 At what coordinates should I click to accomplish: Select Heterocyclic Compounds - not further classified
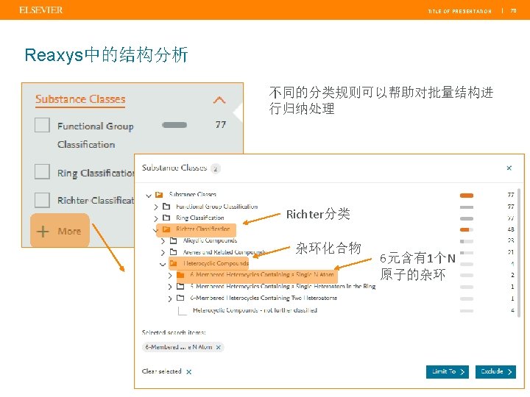tap(255, 310)
